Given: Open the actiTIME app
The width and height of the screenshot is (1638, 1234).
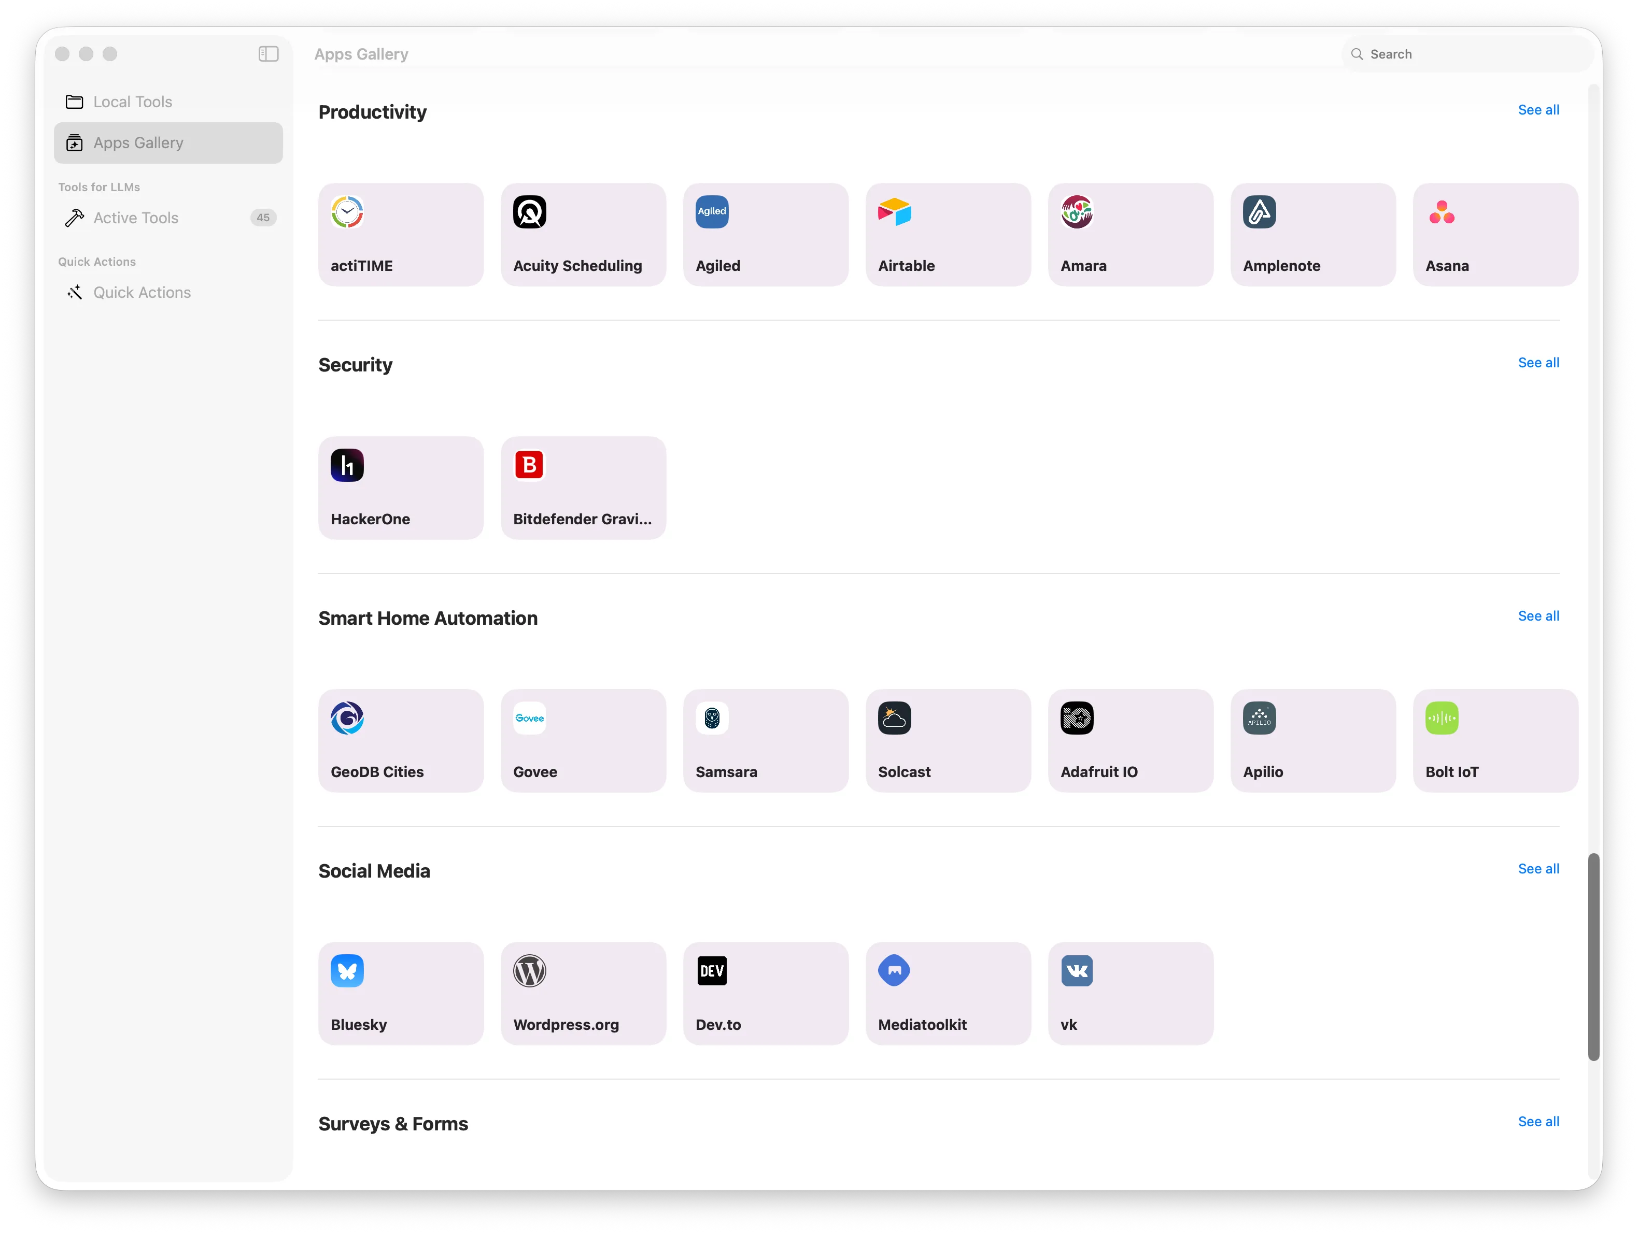Looking at the screenshot, I should (401, 234).
